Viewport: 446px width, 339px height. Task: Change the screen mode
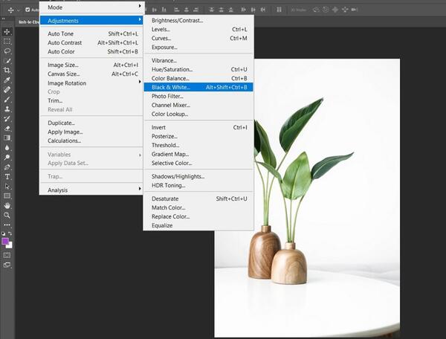(x=7, y=265)
